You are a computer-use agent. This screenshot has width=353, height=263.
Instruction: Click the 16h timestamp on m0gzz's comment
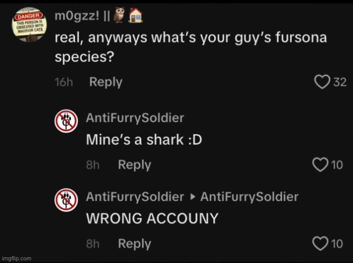(64, 83)
